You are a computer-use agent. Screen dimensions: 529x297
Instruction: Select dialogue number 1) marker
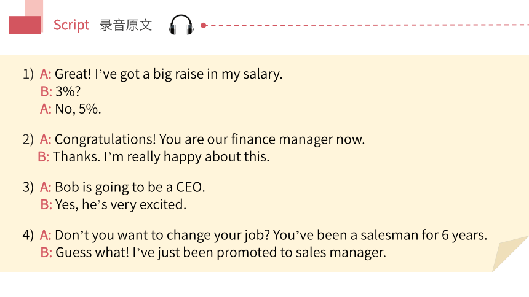click(x=28, y=74)
